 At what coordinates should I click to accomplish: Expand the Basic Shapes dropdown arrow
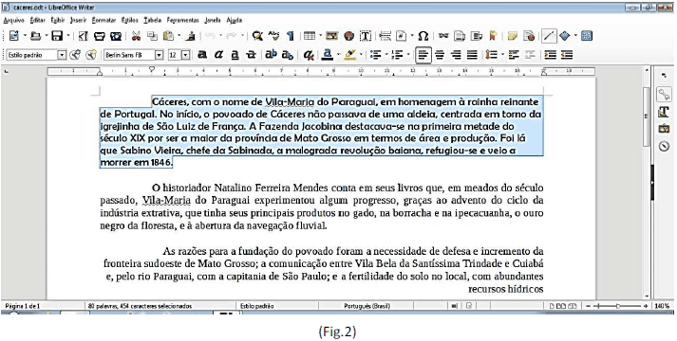tap(575, 36)
